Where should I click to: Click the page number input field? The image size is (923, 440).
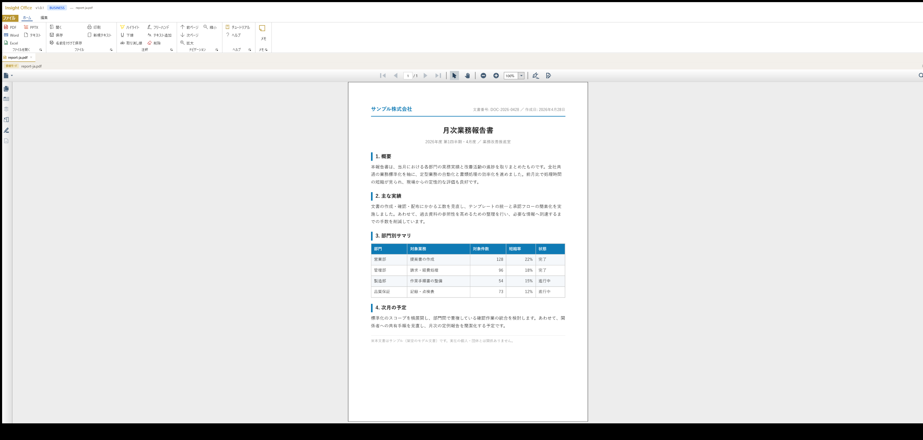[408, 76]
